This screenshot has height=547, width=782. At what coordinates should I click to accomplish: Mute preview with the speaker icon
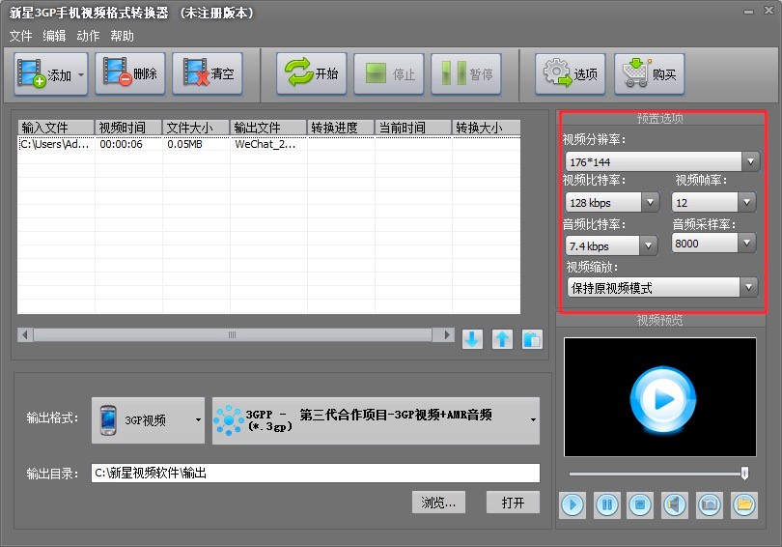click(675, 504)
